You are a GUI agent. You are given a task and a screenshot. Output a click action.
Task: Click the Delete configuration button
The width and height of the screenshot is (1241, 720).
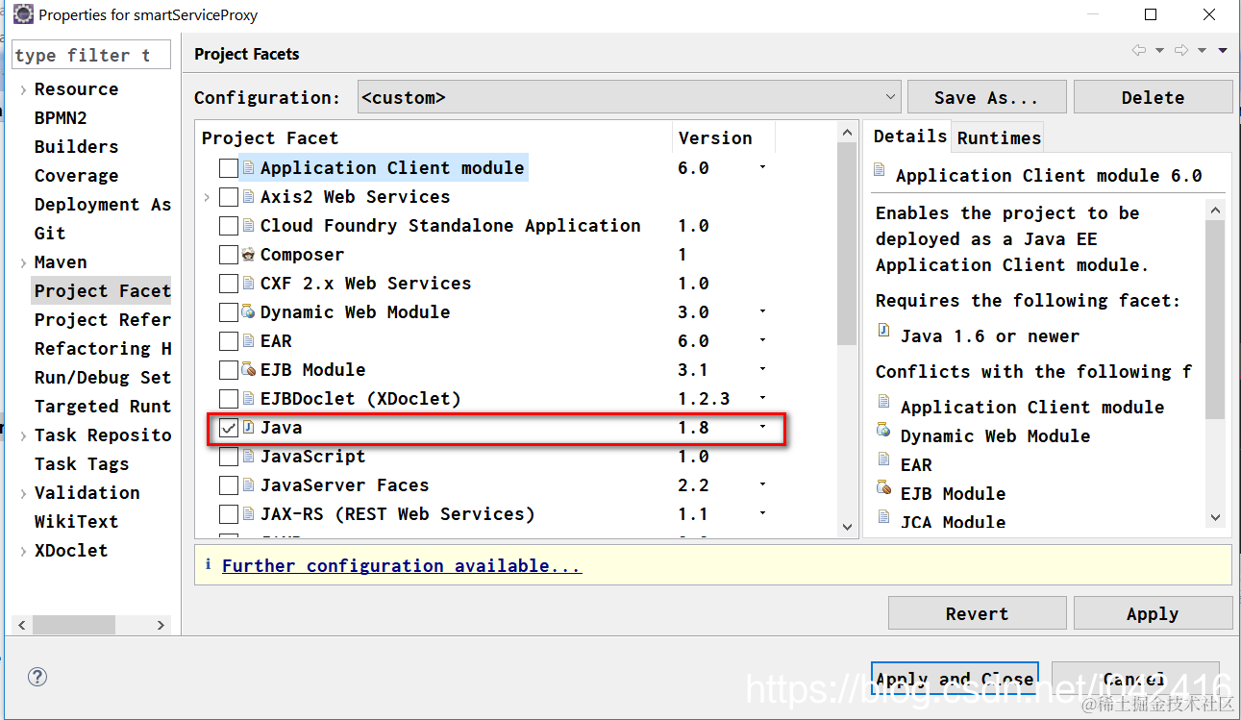pos(1153,97)
